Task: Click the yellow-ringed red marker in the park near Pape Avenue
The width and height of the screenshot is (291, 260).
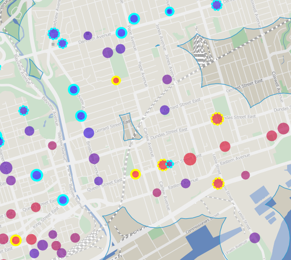Action: (116, 80)
